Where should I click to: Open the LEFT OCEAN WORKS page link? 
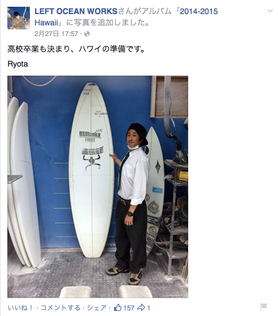click(x=76, y=11)
